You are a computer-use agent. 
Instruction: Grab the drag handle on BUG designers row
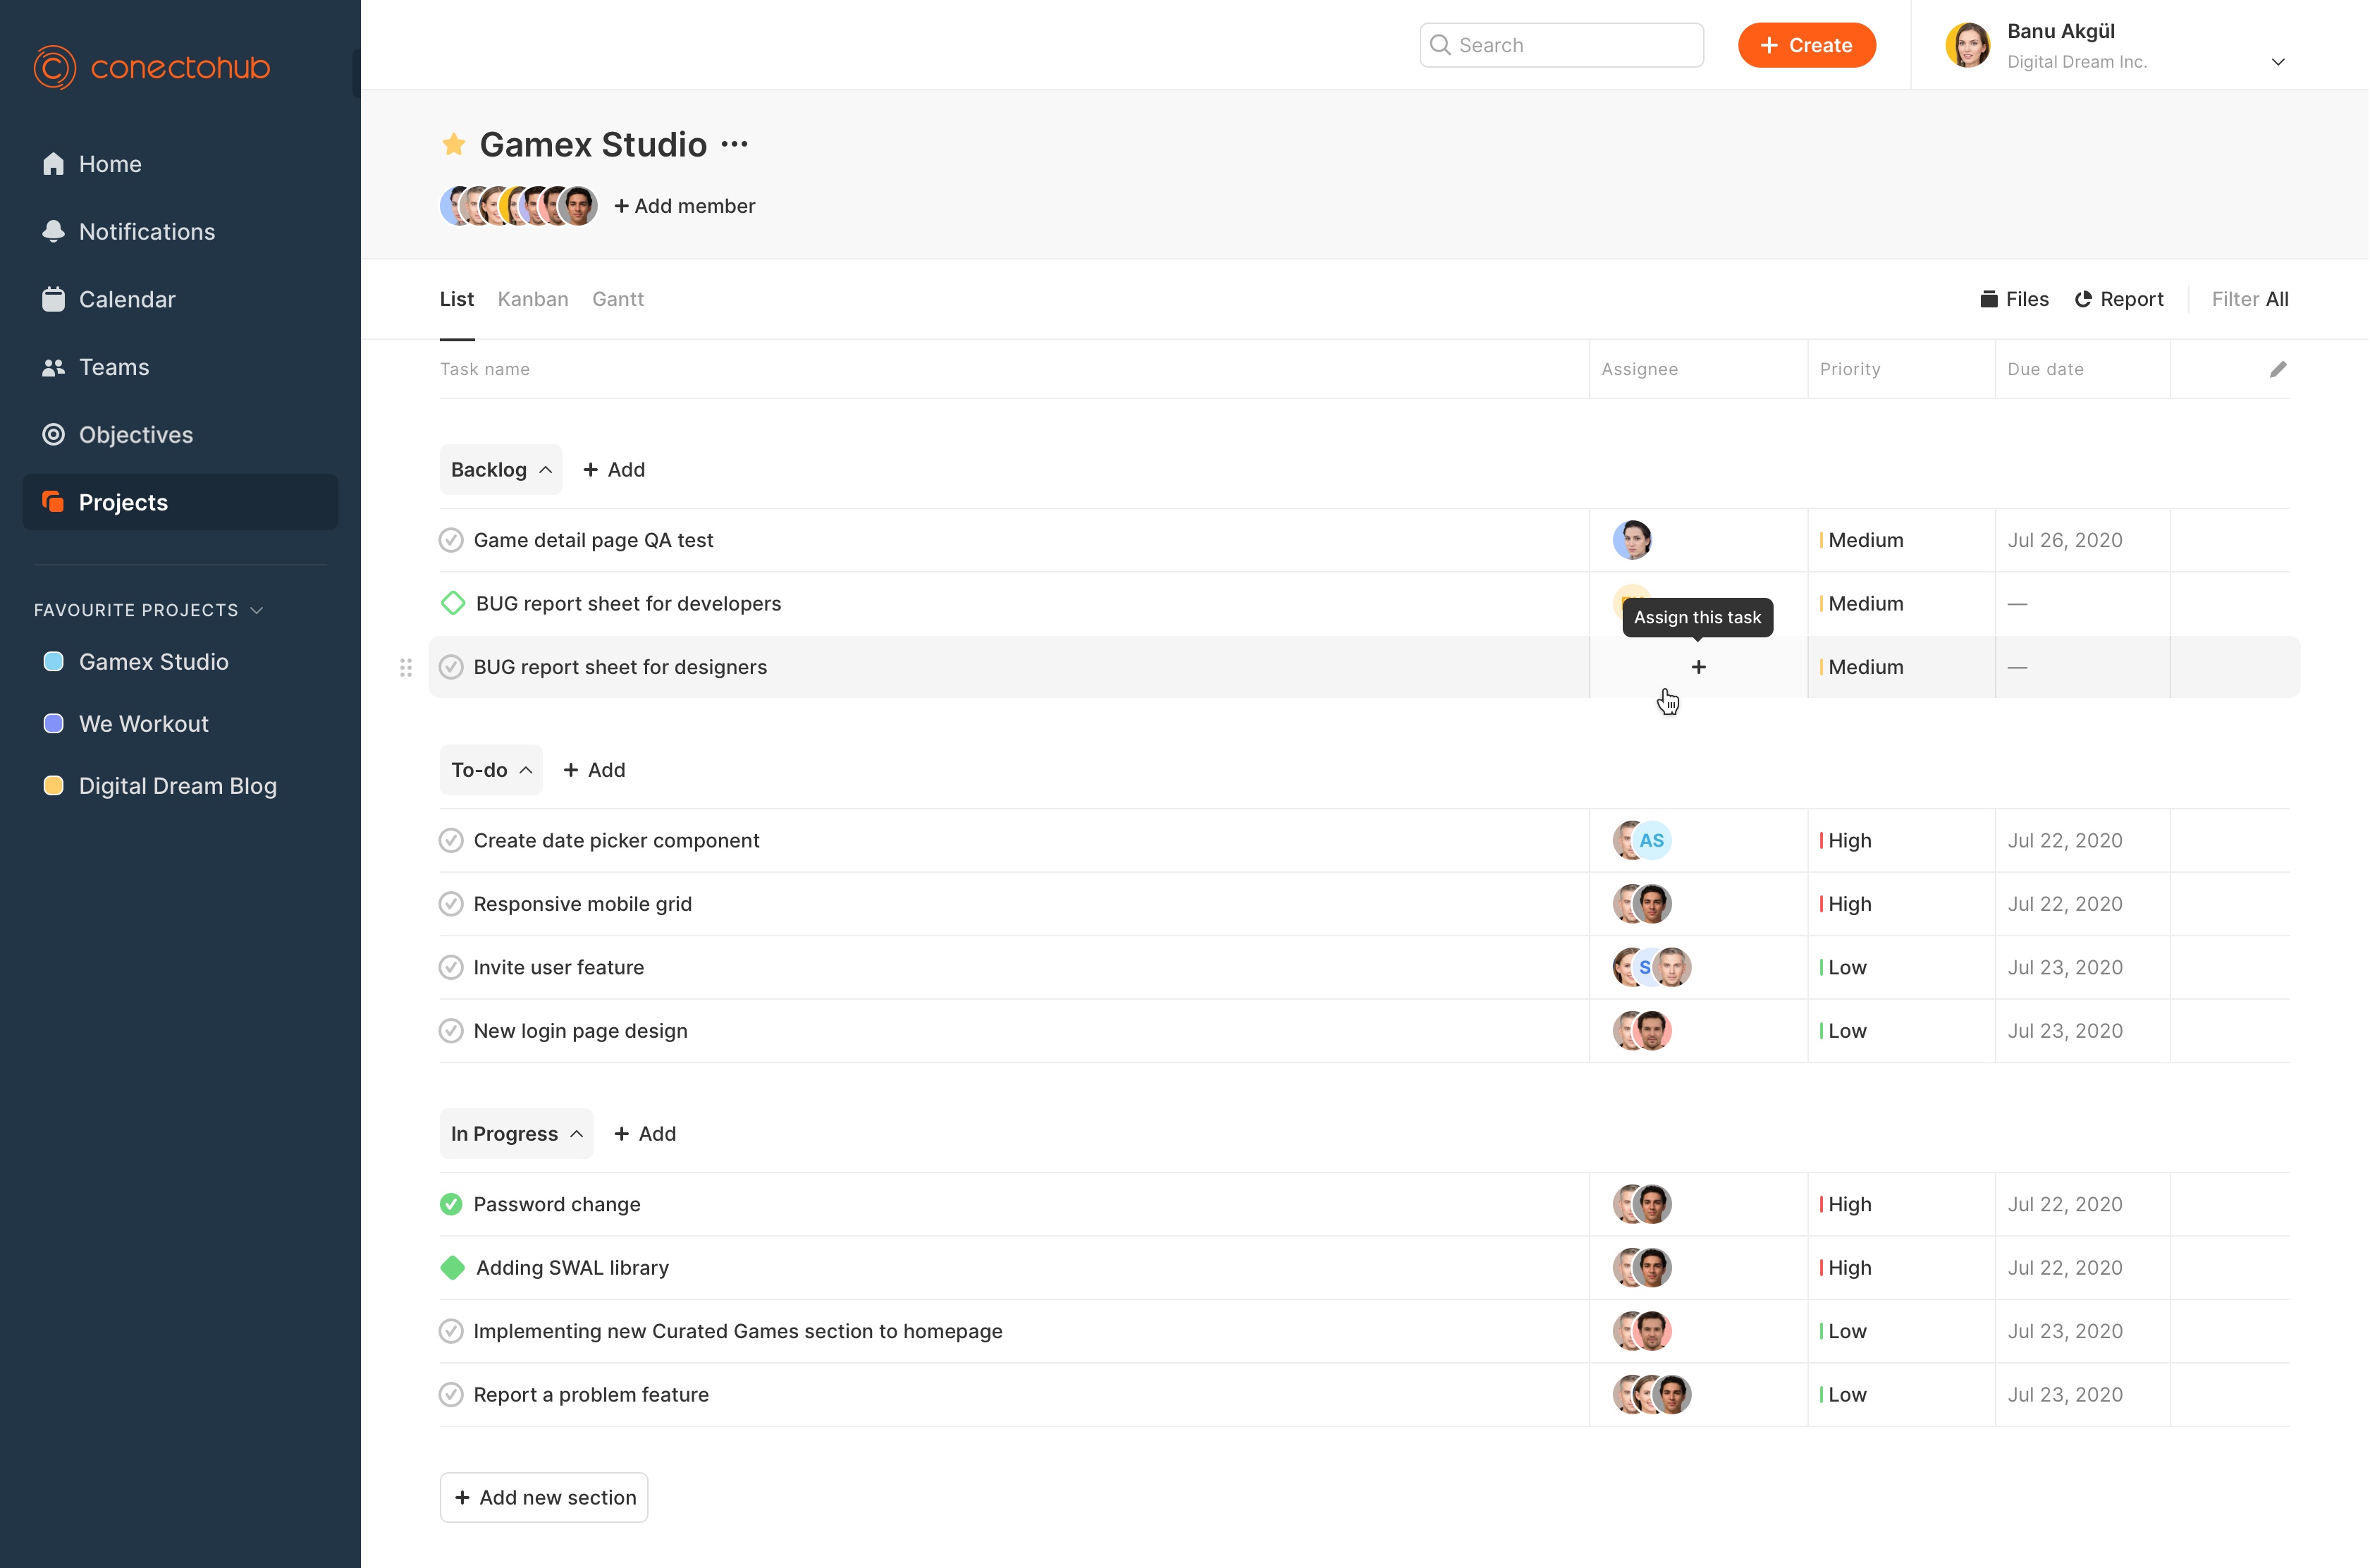click(x=406, y=667)
